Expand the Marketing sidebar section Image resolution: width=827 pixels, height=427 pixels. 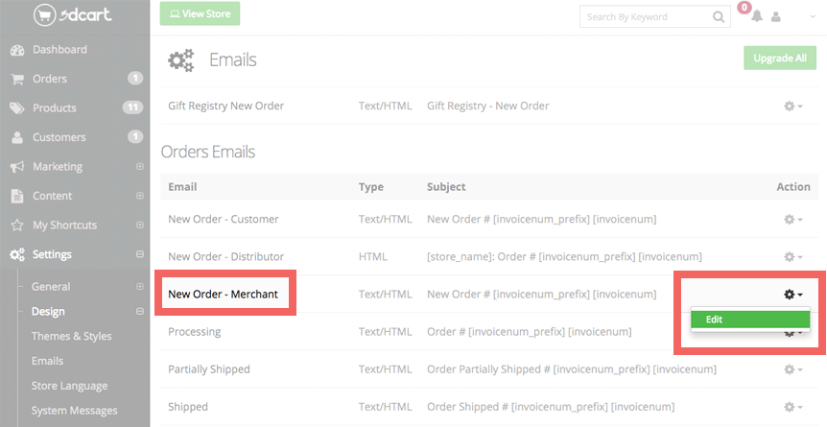tap(140, 166)
